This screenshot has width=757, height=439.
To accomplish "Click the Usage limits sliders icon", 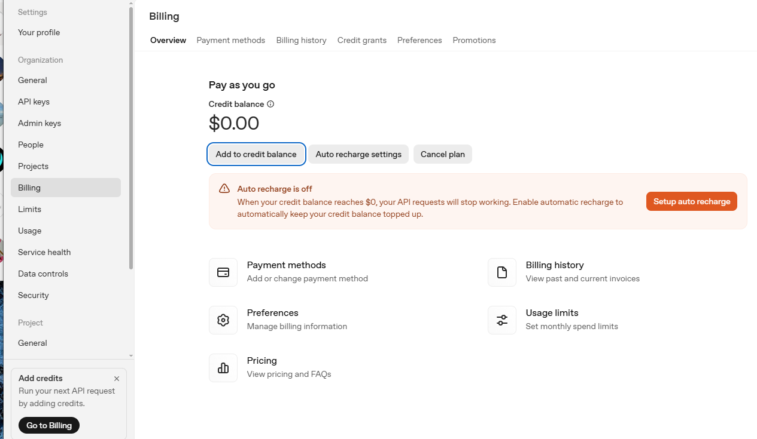I will point(502,320).
